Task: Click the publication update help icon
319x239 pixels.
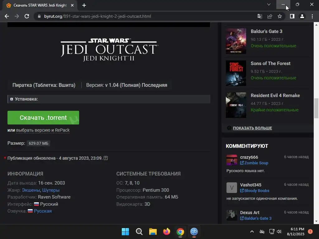Action: [106, 158]
